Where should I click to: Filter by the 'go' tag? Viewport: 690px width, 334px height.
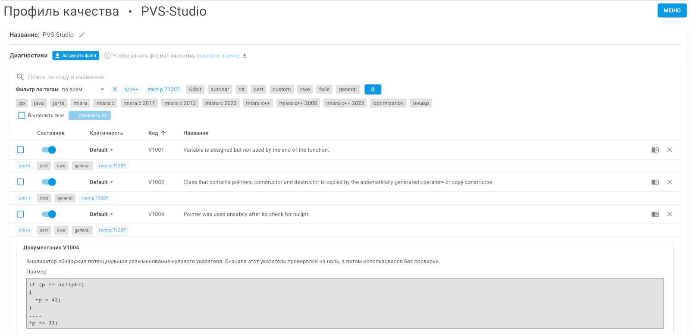pos(22,103)
